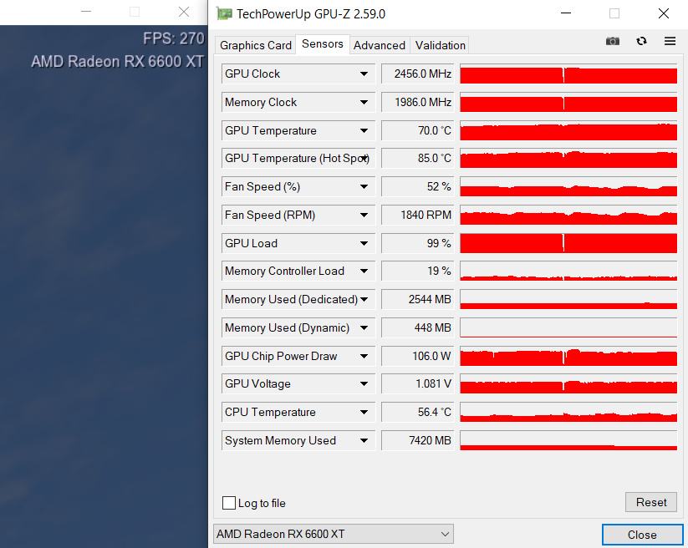The height and width of the screenshot is (548, 688).
Task: Expand the Fan Speed (%) dropdown
Action: [x=364, y=187]
